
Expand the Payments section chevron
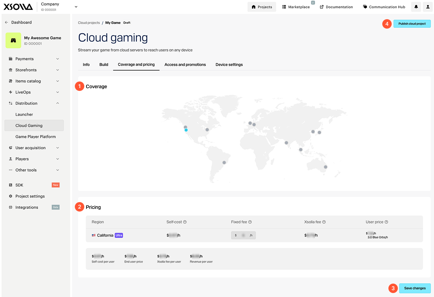(58, 59)
